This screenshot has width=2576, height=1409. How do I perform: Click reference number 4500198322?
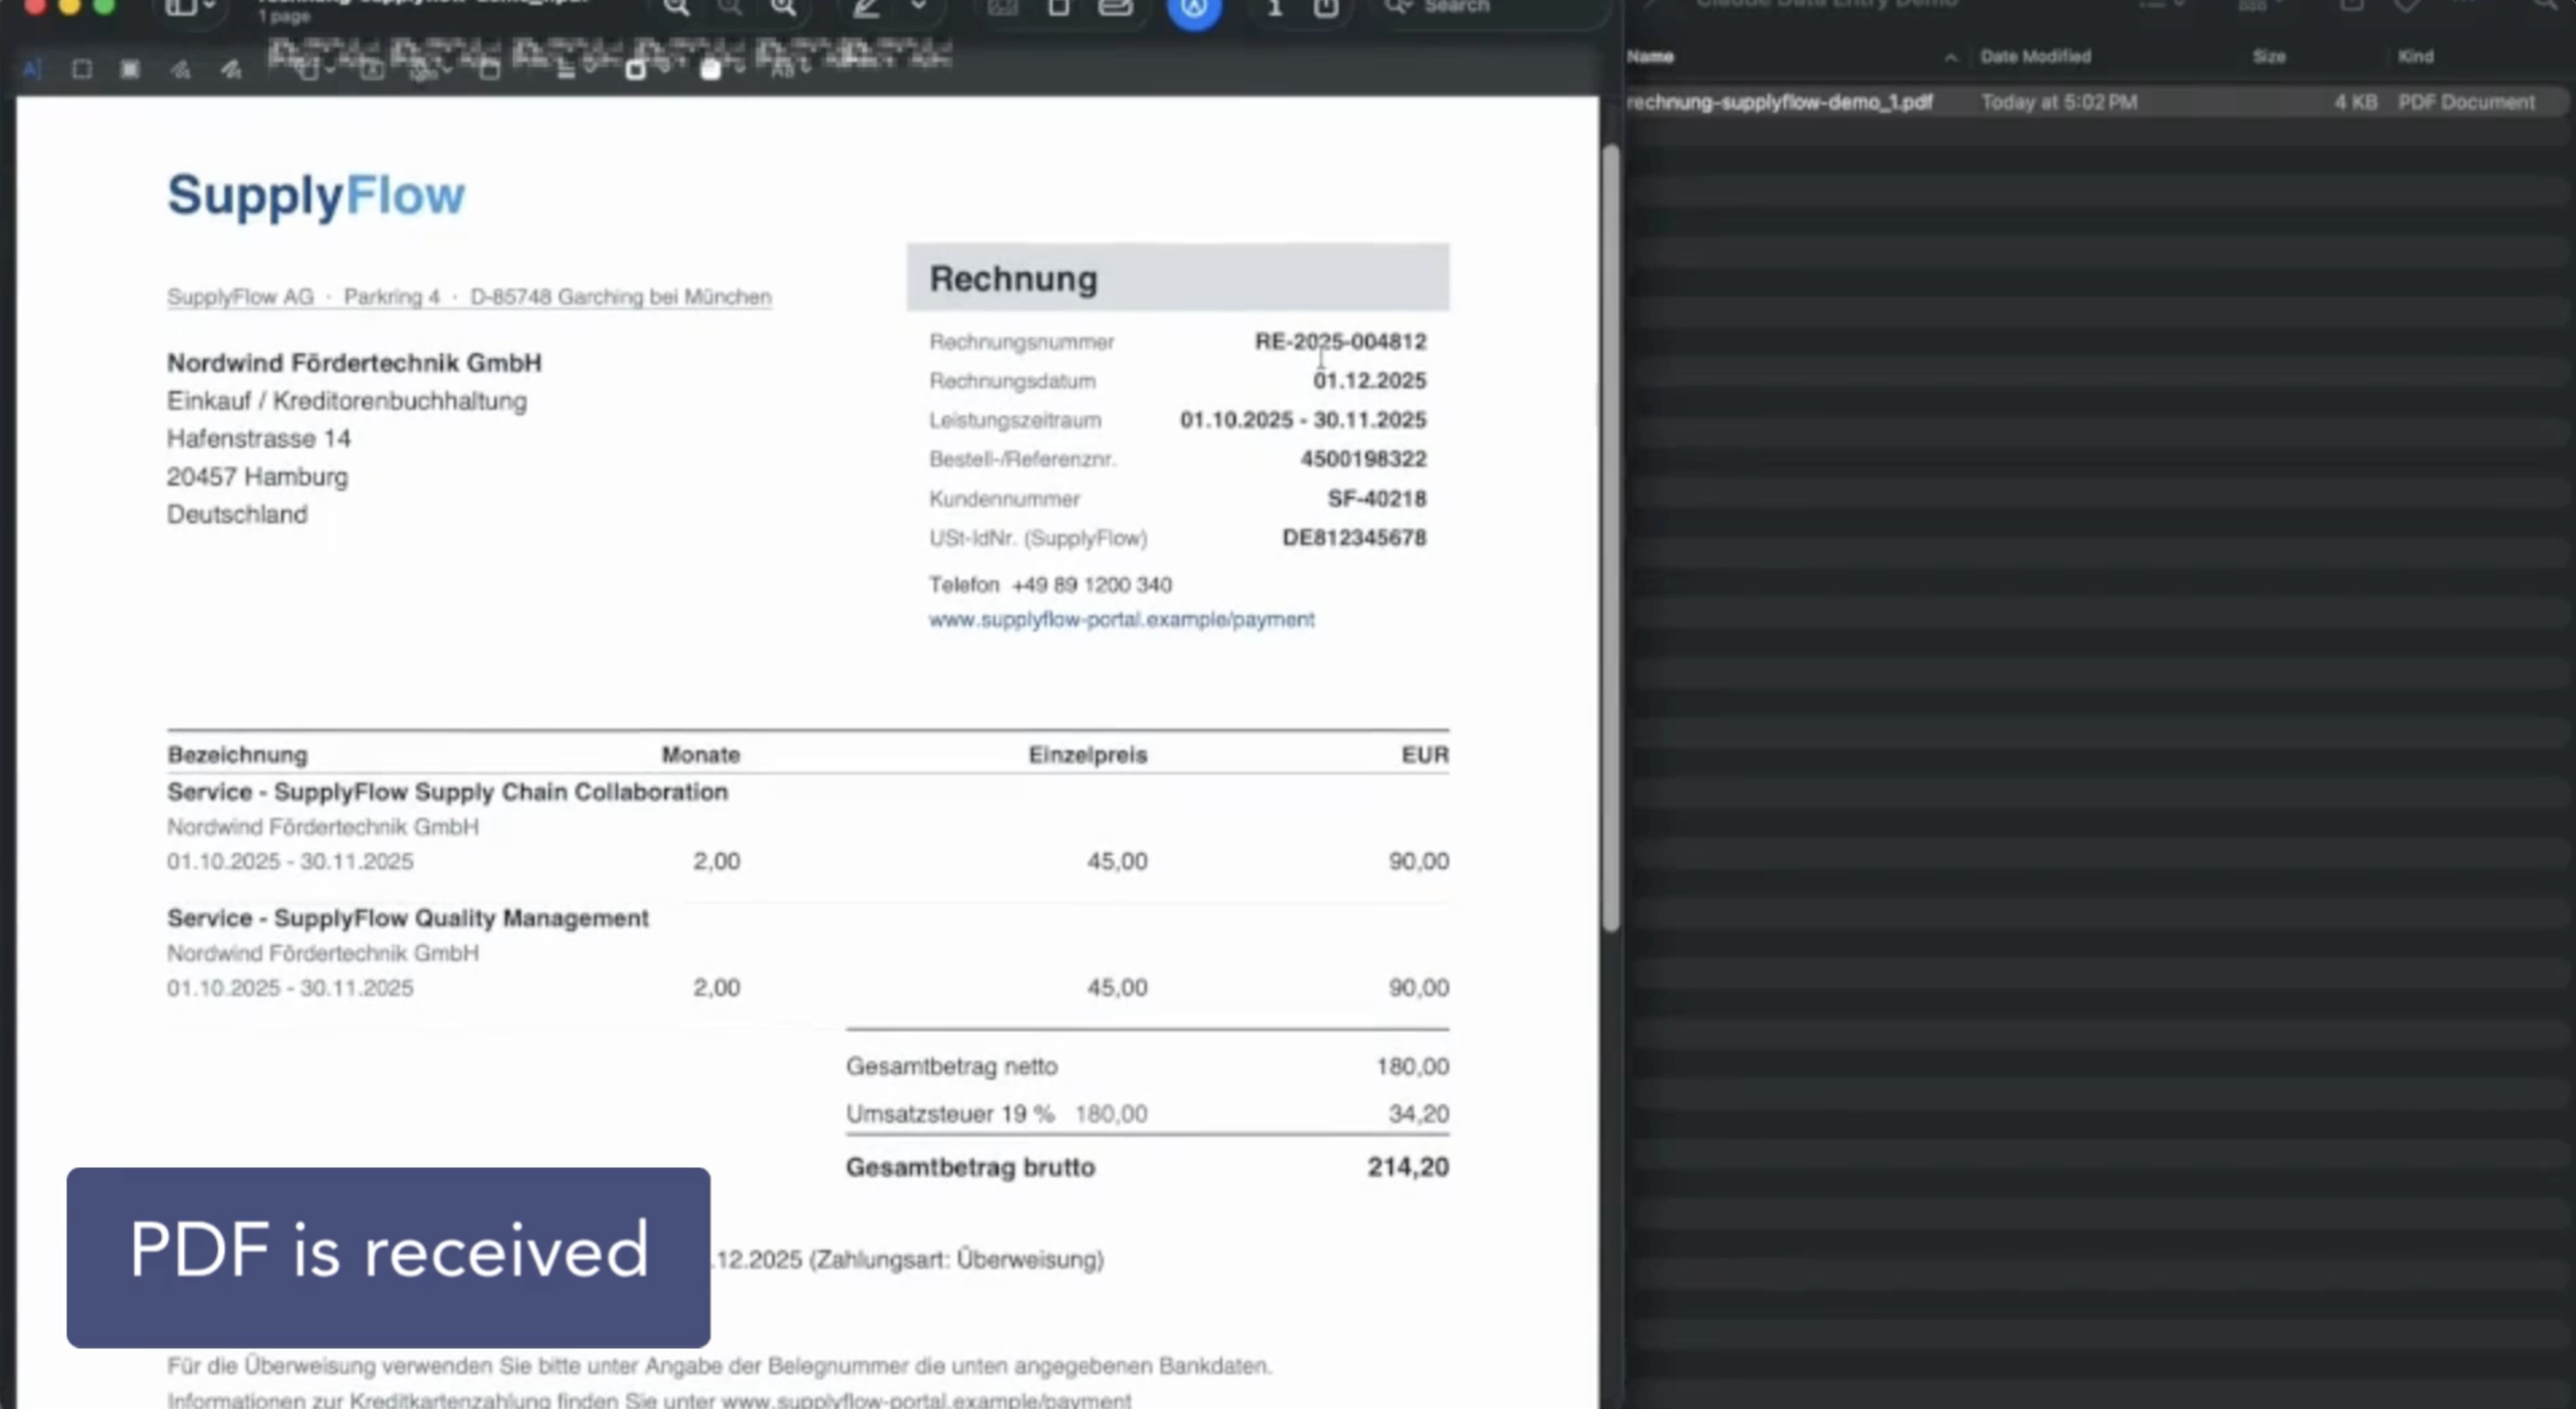pyautogui.click(x=1363, y=459)
